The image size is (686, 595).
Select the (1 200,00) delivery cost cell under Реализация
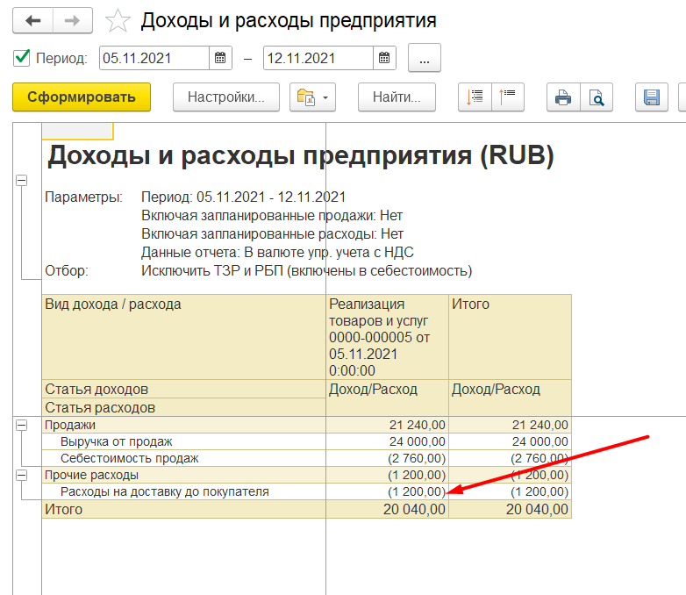tap(387, 491)
